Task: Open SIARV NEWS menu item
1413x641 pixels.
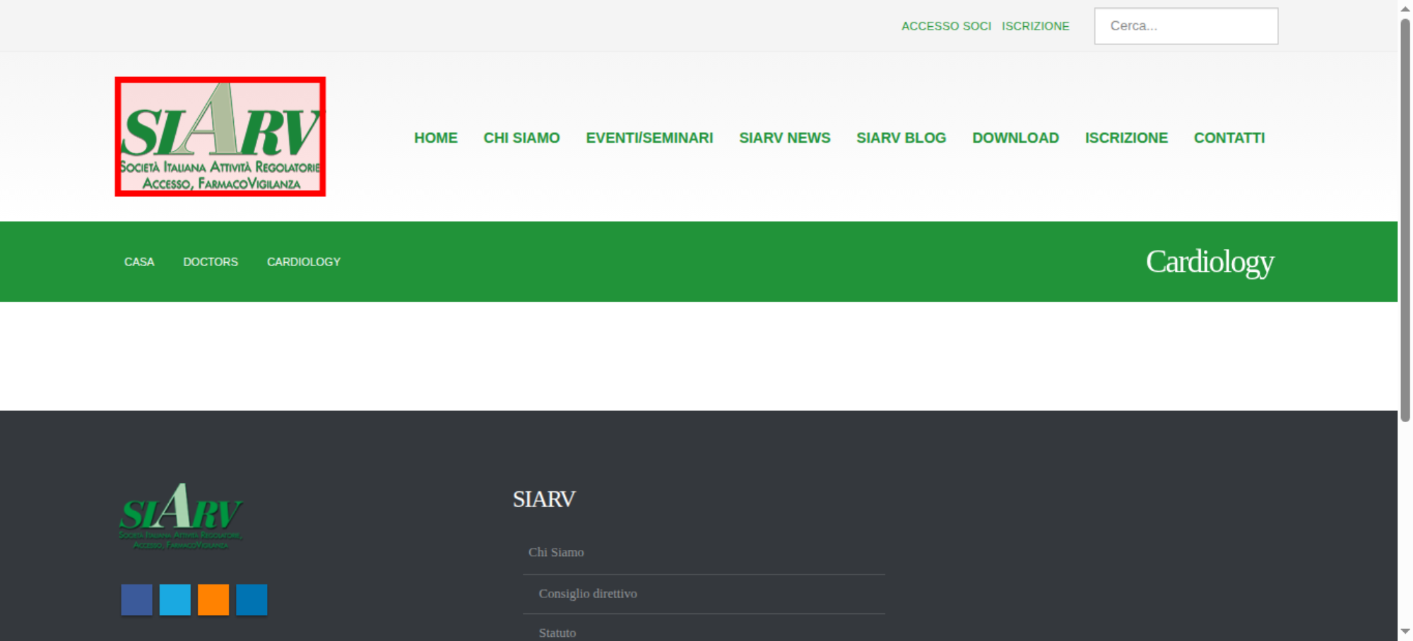Action: [x=785, y=138]
